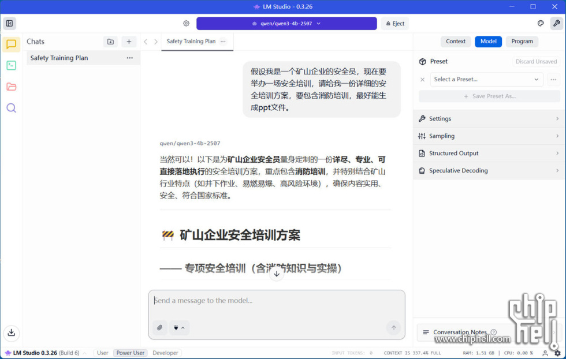The width and height of the screenshot is (566, 359).
Task: Click the qwen/qwen3-4b-2507 label above the response
Action: (190, 144)
